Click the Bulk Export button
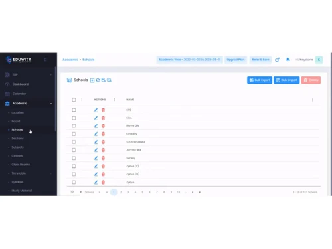The height and width of the screenshot is (249, 332). tap(260, 80)
